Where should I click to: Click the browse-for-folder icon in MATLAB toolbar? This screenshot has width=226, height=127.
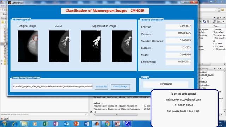(219, 10)
